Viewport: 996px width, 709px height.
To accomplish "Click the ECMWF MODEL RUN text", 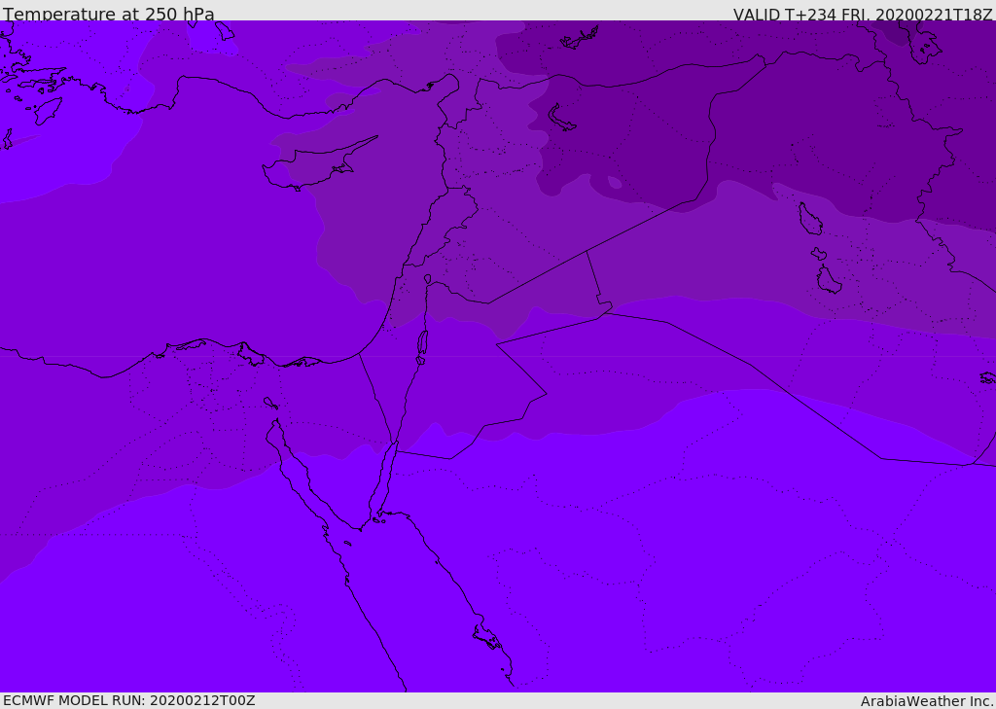I will click(x=129, y=700).
